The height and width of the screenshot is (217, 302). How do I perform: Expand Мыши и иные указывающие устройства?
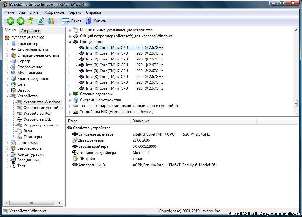(x=70, y=30)
